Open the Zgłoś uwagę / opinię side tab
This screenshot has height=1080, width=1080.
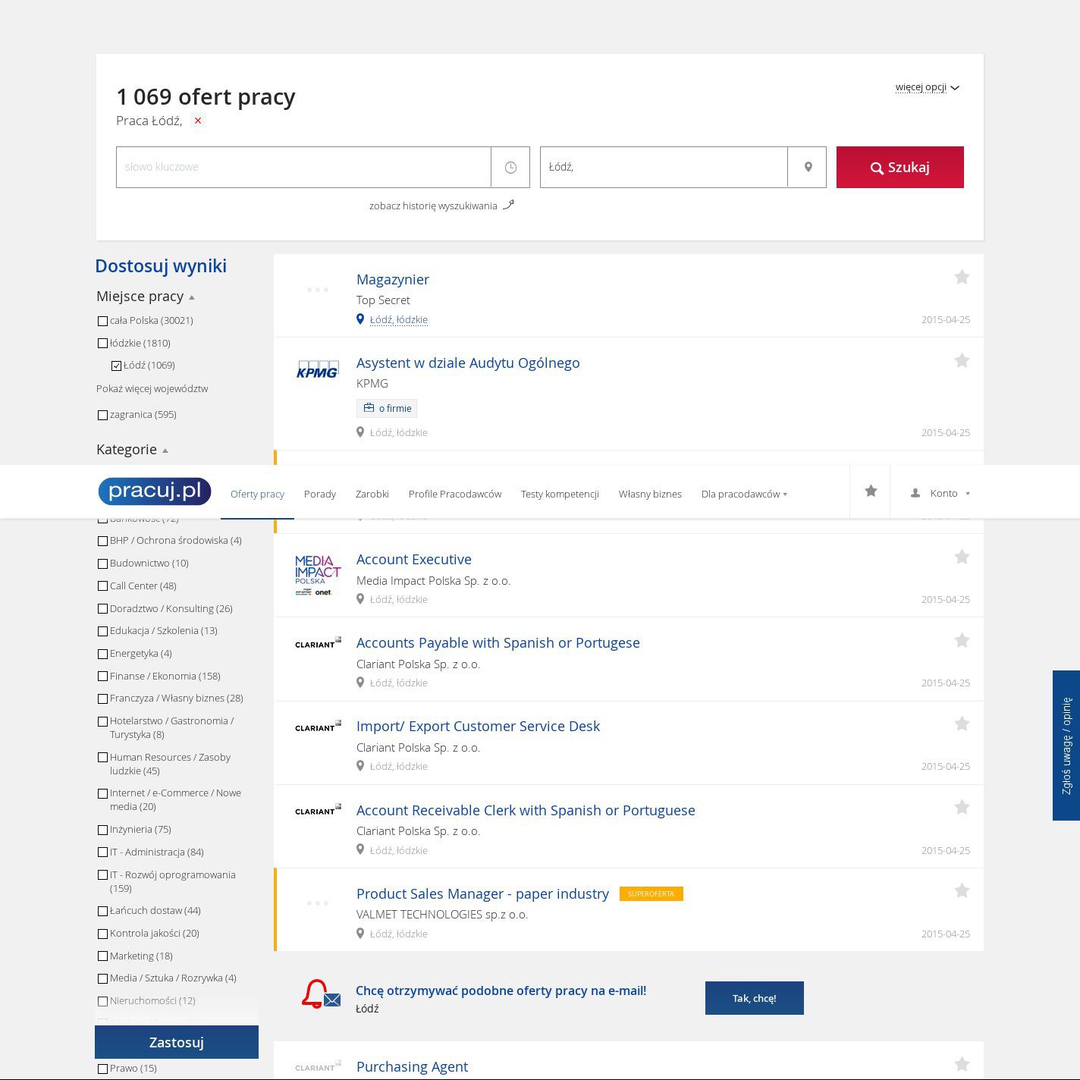[1066, 746]
